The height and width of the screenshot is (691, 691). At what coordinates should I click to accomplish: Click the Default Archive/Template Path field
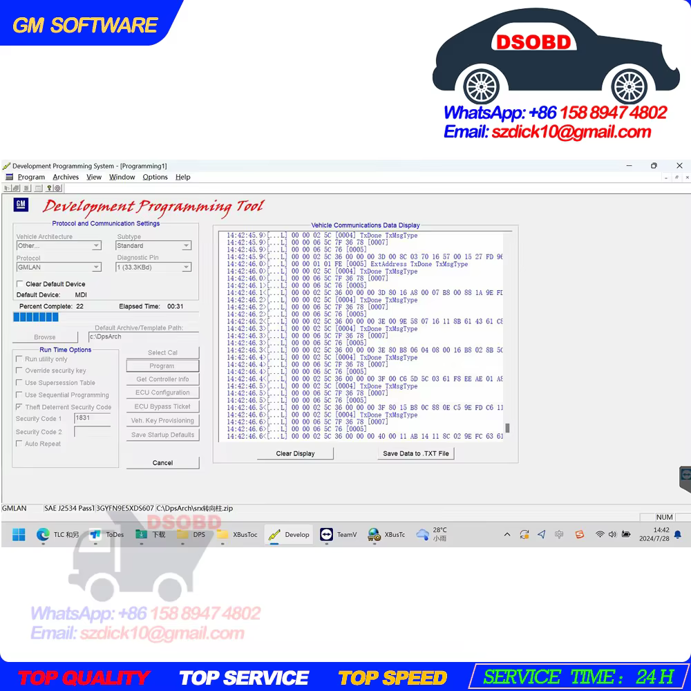coord(144,337)
